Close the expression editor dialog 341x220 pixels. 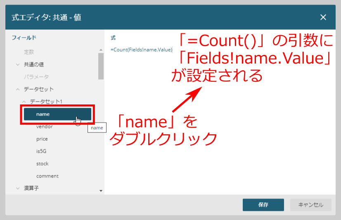click(323, 17)
